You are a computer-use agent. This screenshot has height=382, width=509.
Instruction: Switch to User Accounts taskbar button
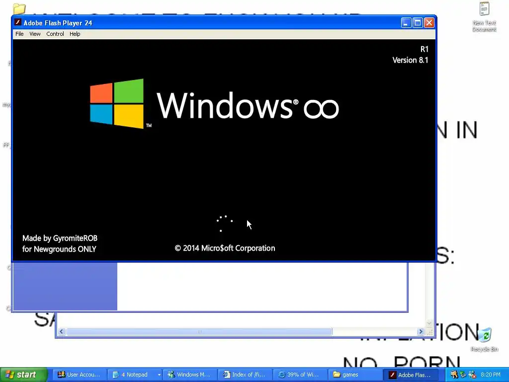[x=80, y=375]
